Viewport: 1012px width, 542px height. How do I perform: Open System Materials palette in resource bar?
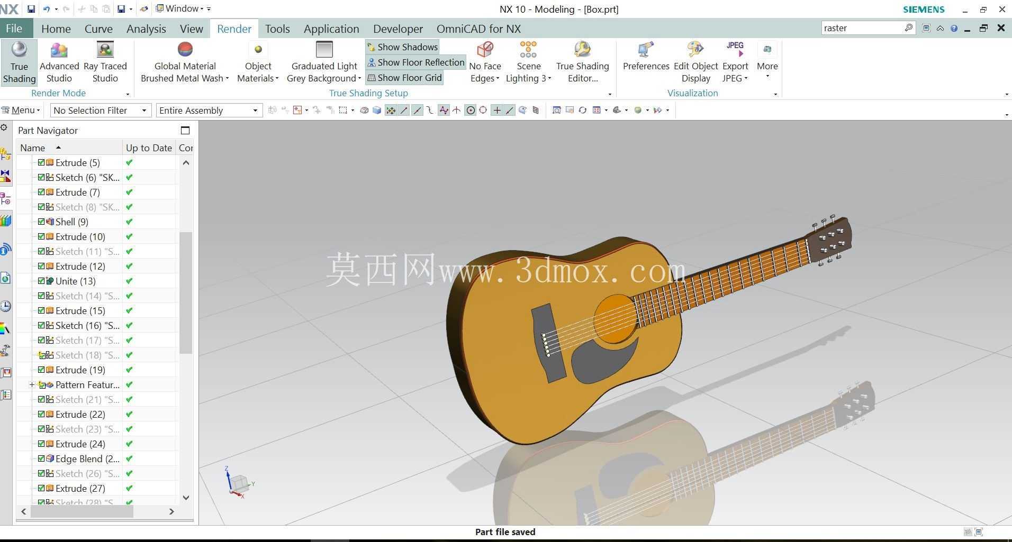(5, 329)
